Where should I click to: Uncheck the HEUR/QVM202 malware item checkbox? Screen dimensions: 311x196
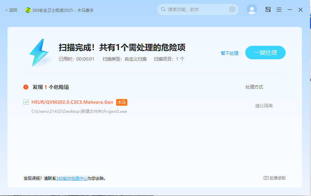26,102
